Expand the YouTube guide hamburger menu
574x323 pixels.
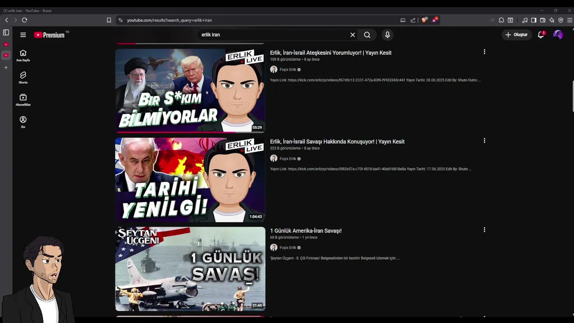[x=23, y=35]
